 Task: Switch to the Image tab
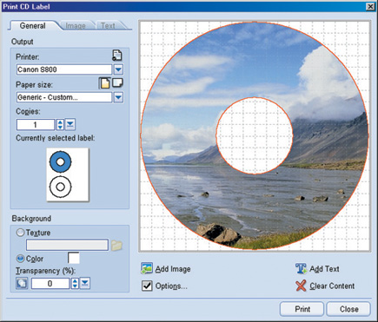click(76, 26)
